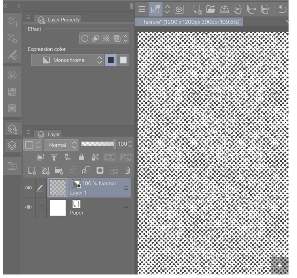Open the Layer Property panel menu
The height and width of the screenshot is (278, 297).
[29, 18]
